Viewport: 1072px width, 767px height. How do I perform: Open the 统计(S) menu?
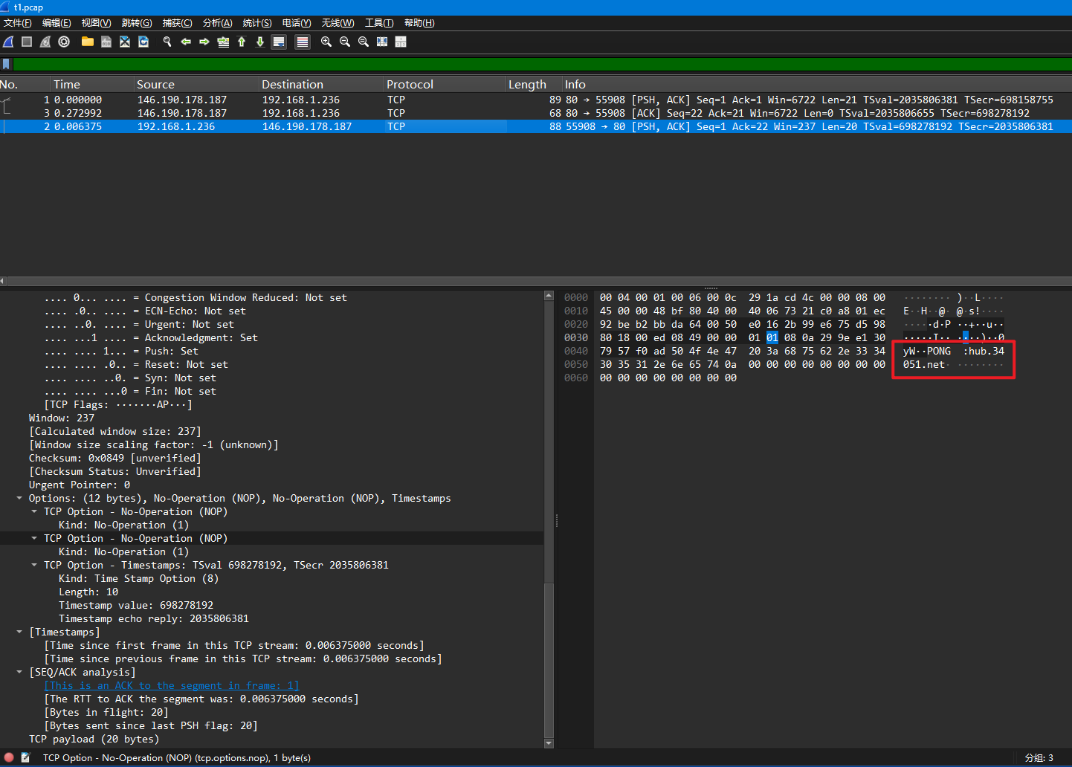click(x=257, y=23)
